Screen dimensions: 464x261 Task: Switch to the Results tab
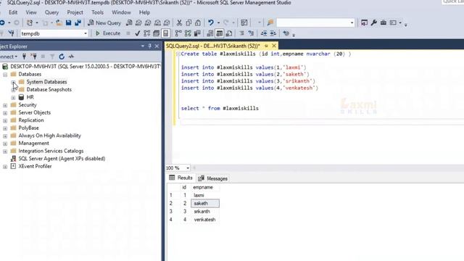click(181, 178)
